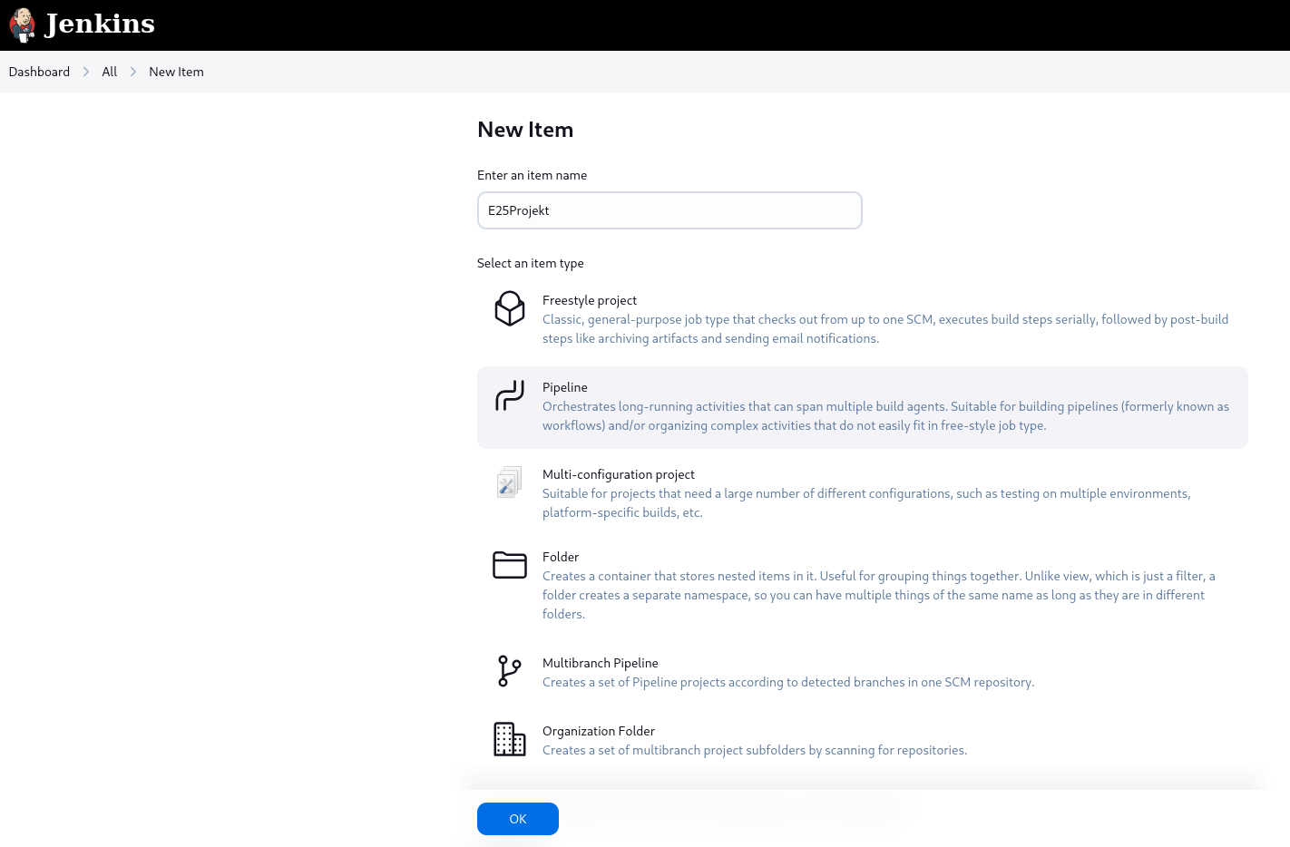This screenshot has height=847, width=1290.
Task: Click the New Item page heading
Action: (525, 130)
